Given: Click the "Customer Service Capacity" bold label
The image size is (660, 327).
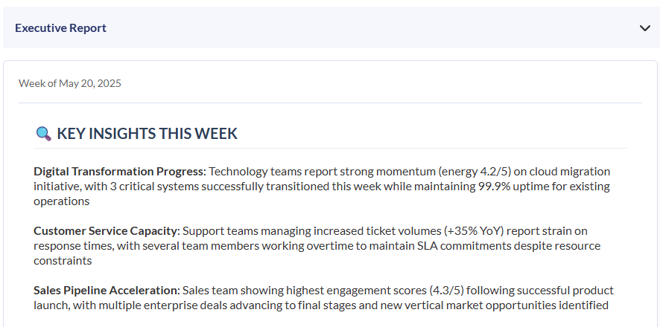Looking at the screenshot, I should [x=106, y=230].
